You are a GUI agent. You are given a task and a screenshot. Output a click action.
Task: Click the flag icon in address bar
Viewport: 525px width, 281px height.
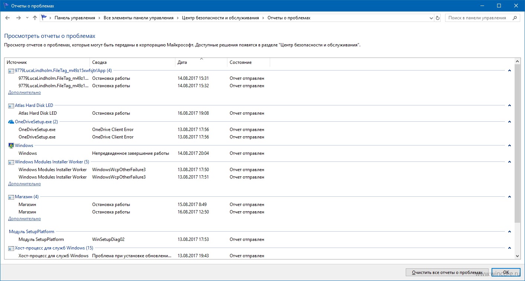click(x=44, y=18)
